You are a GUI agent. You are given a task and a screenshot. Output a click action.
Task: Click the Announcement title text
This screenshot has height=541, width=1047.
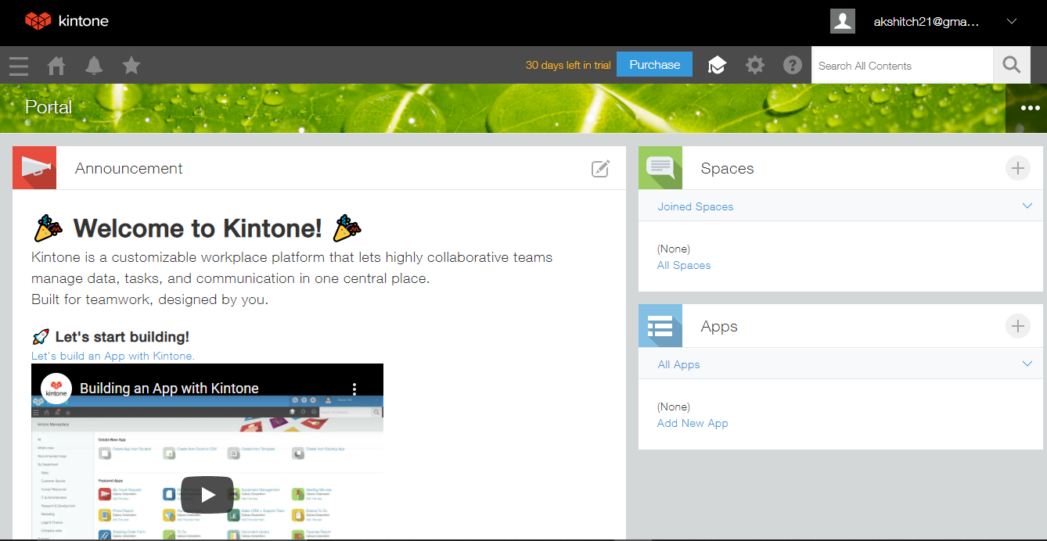(x=129, y=168)
